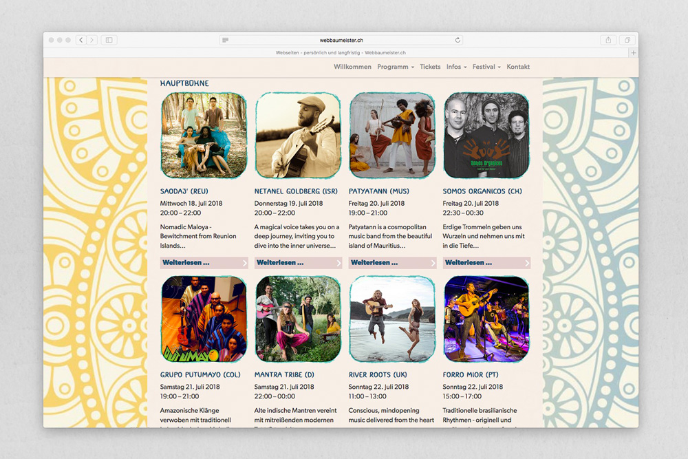Open the Willkommen nav item
688x459 pixels.
(x=352, y=67)
